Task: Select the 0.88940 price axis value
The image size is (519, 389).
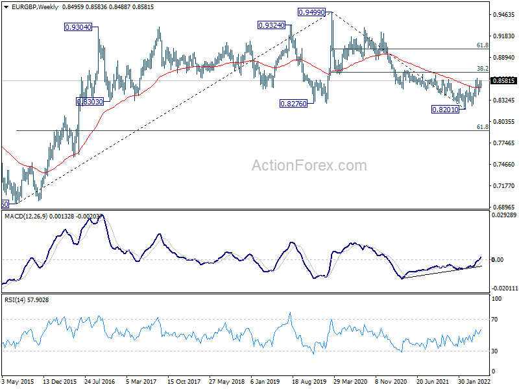Action: pos(504,58)
